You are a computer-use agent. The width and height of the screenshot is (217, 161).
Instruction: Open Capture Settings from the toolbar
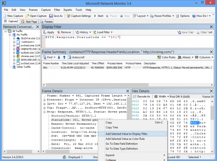79,16
